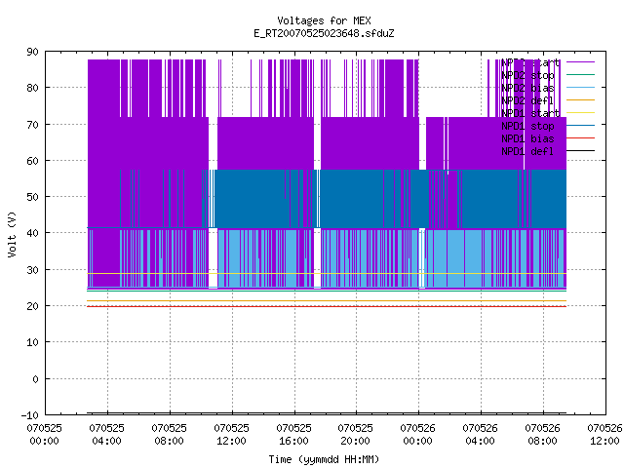This screenshot has height=468, width=624.
Task: Click the y-axis tick label 30
Action: click(x=32, y=270)
